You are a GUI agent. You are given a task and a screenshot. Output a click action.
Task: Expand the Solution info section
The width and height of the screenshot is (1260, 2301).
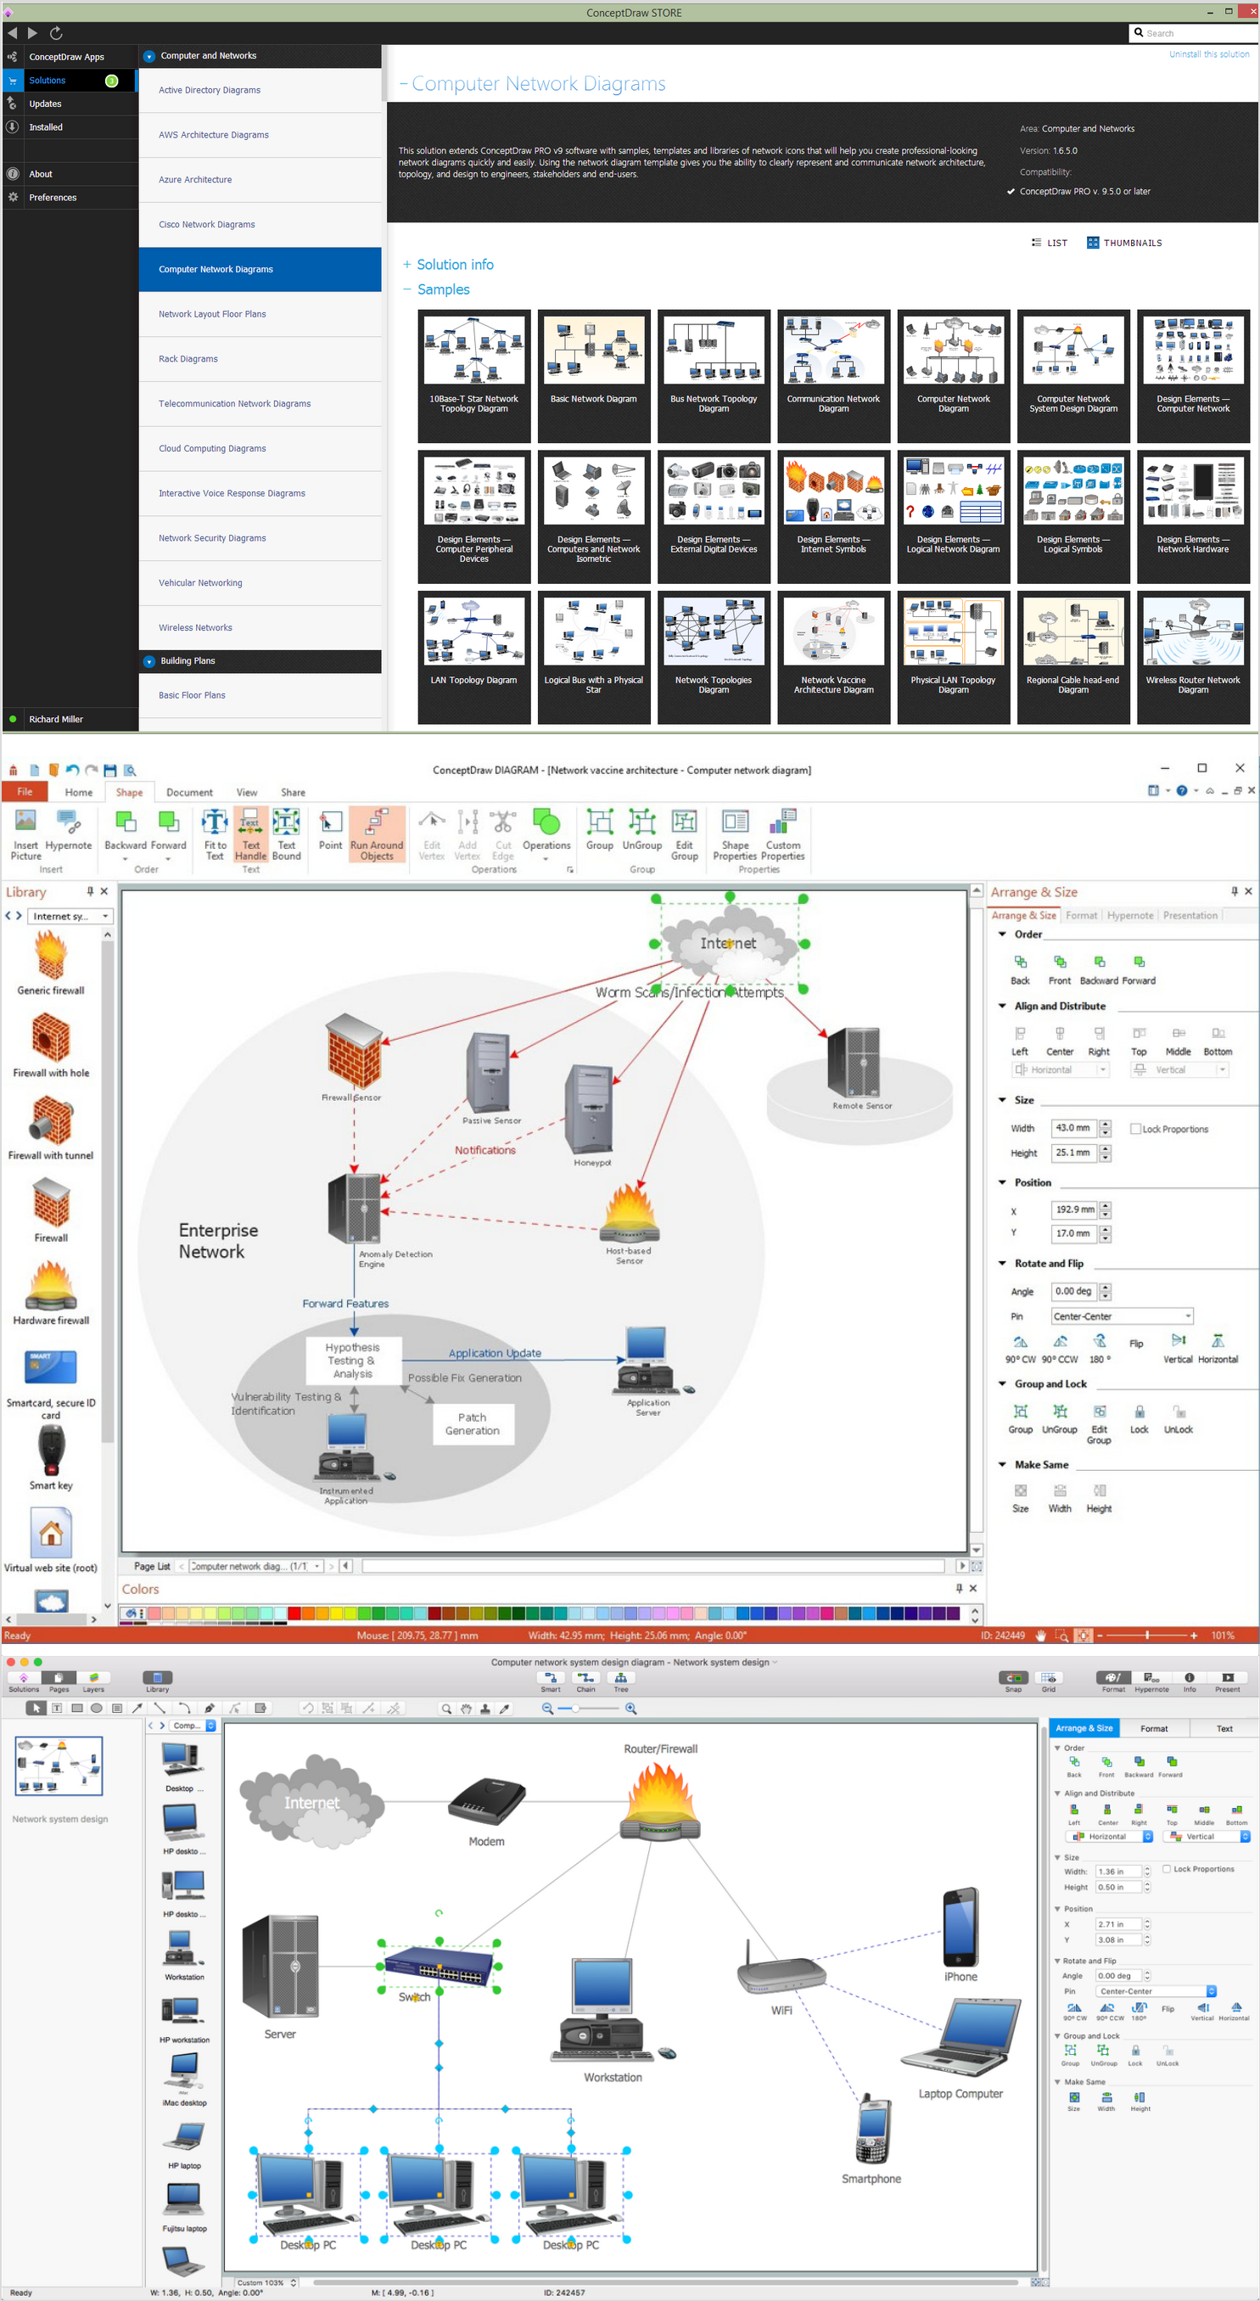coord(448,265)
